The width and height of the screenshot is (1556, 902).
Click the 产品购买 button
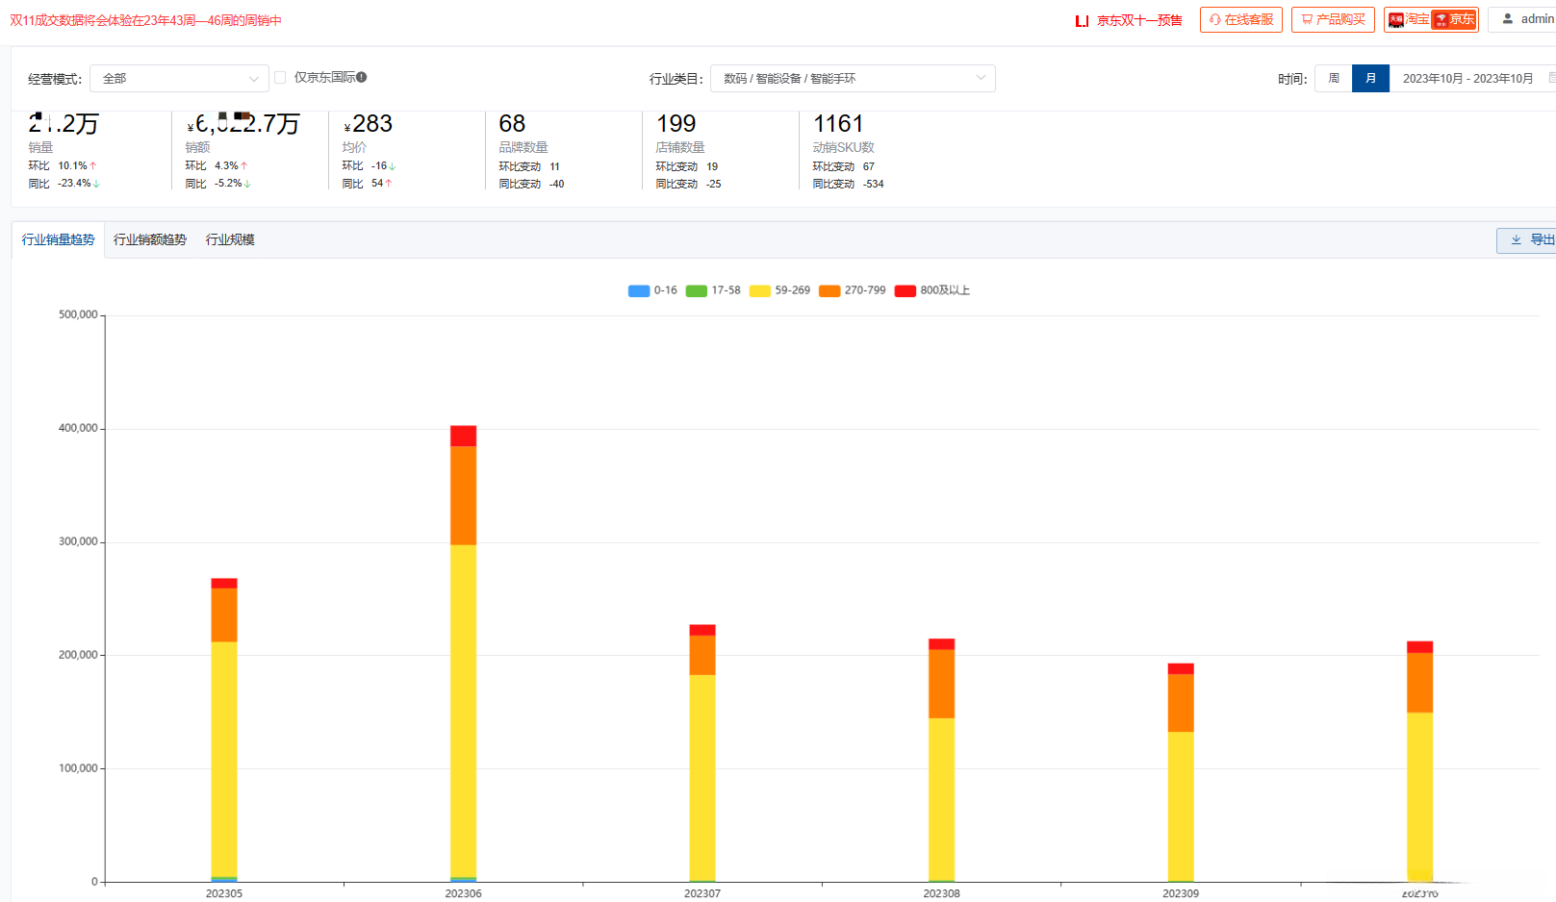1333,19
